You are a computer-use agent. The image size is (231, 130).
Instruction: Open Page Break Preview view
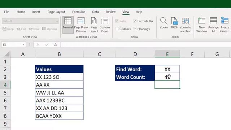pyautogui.click(x=81, y=25)
